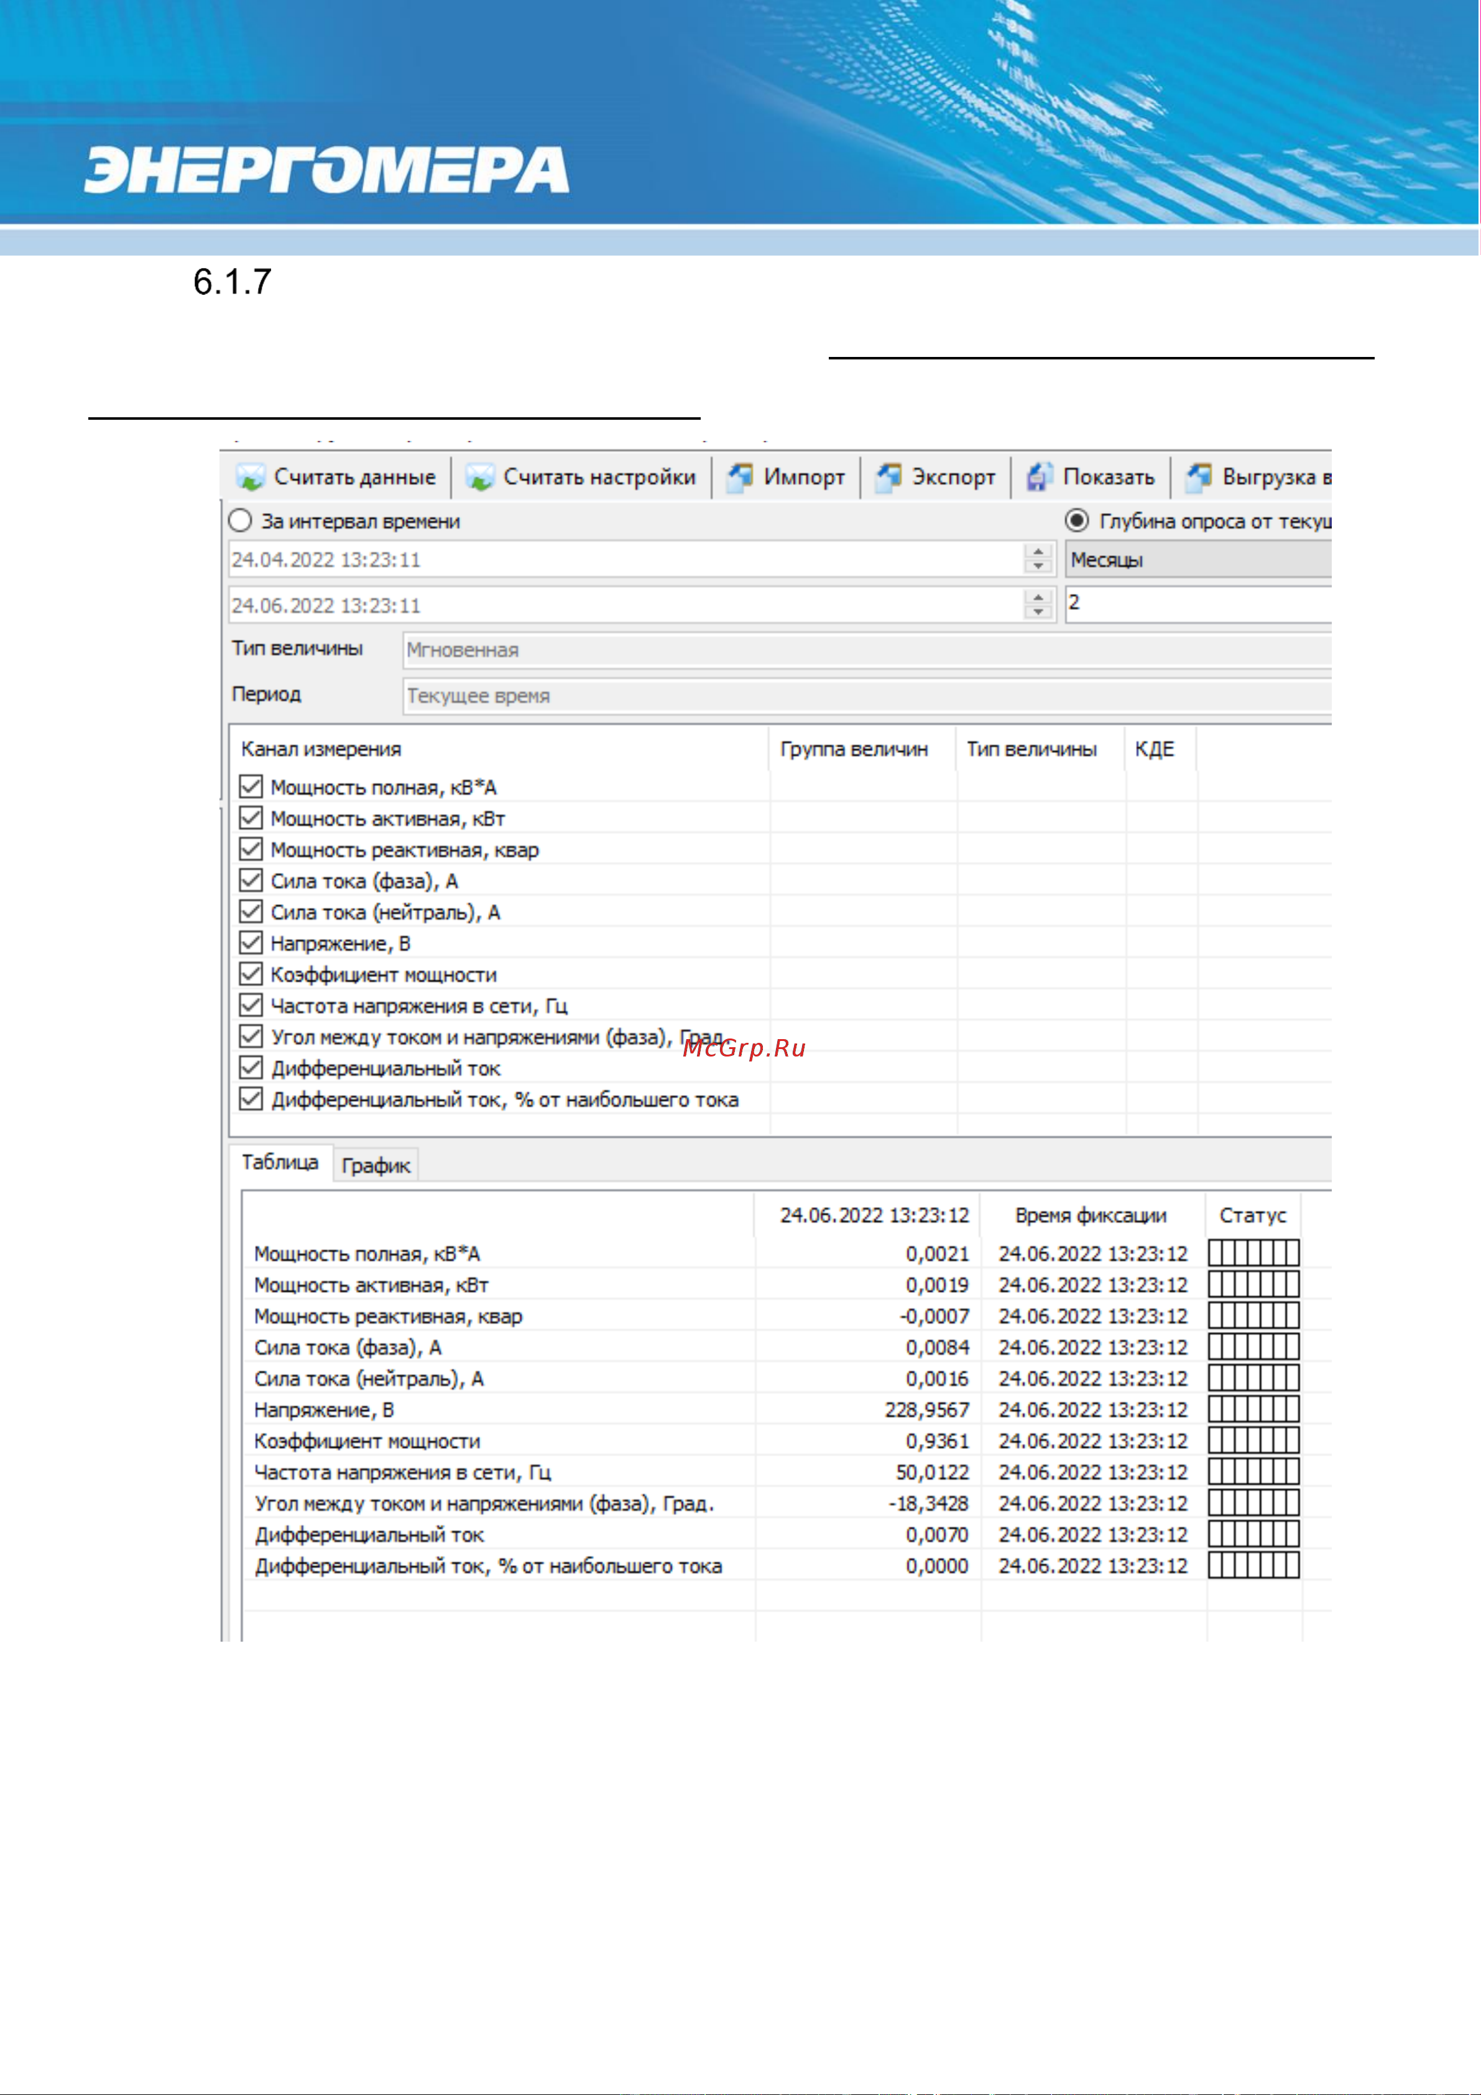Click the Показать button label

(1109, 477)
